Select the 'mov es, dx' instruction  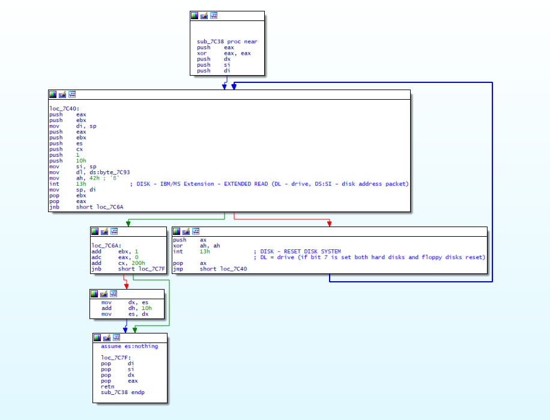tap(125, 314)
